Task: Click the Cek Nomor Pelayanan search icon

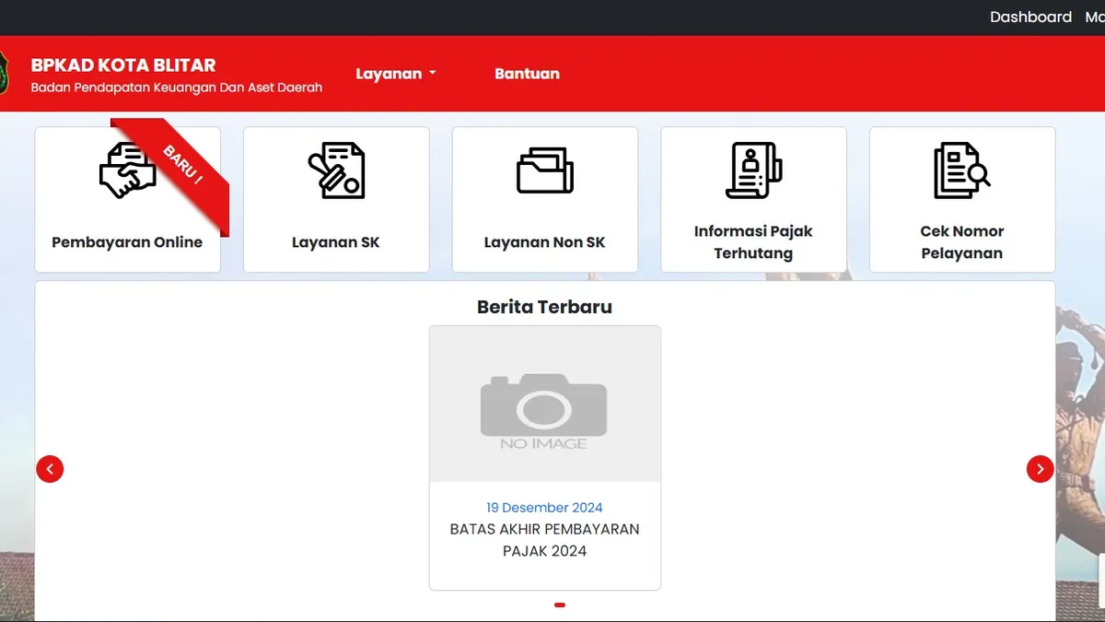Action: 962,170
